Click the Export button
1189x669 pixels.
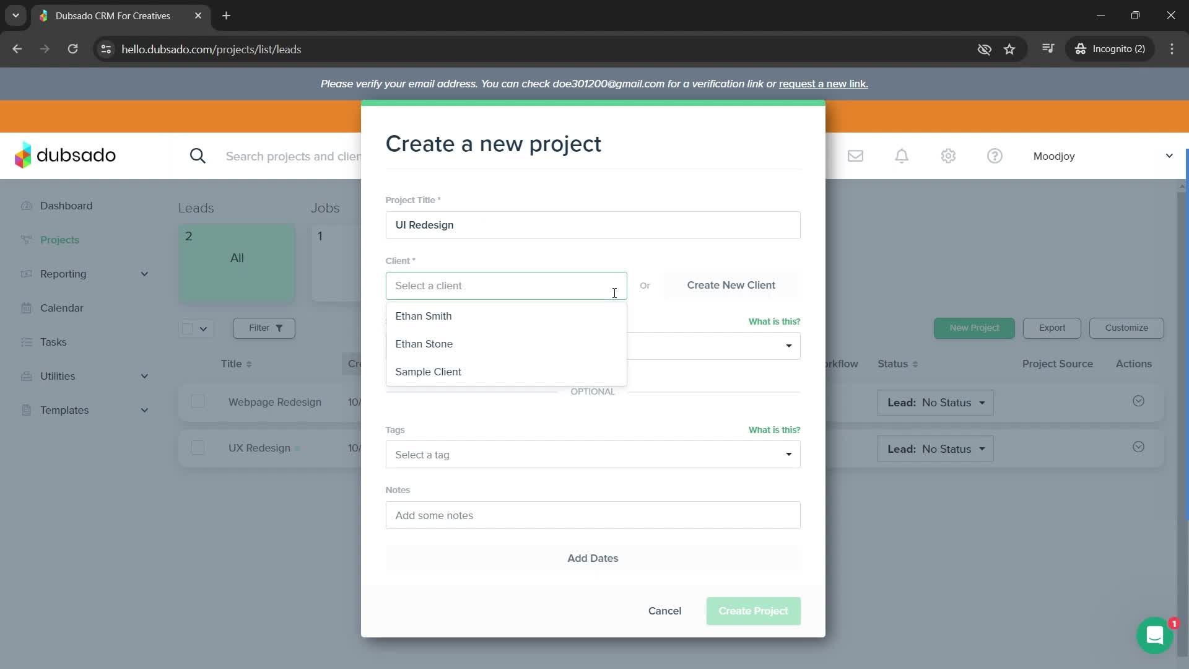pos(1052,328)
